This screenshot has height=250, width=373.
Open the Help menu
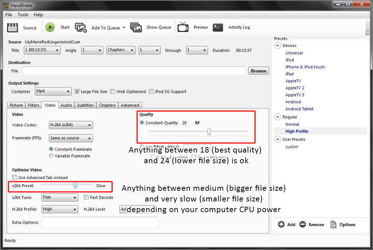38,15
